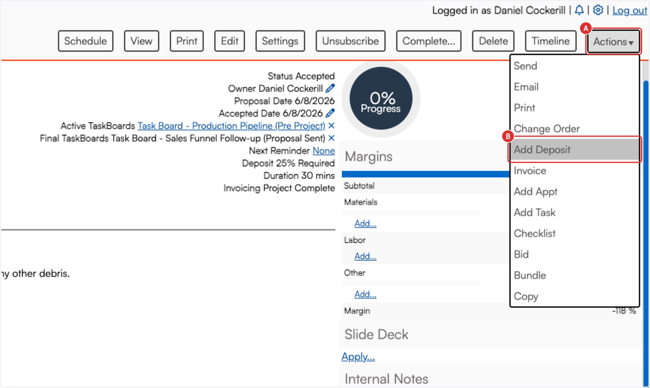This screenshot has height=388, width=650.
Task: Select Invoice menu item
Action: pos(575,171)
